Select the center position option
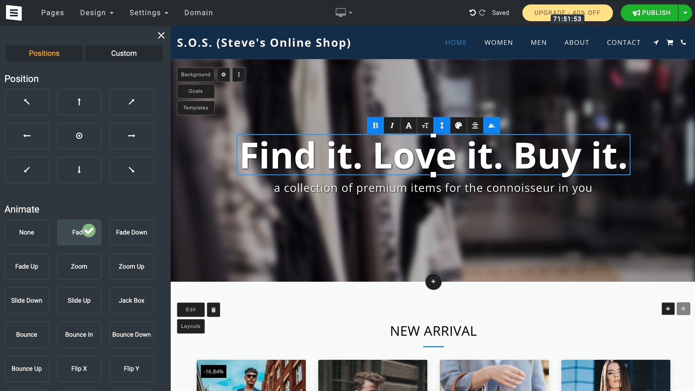 [79, 136]
